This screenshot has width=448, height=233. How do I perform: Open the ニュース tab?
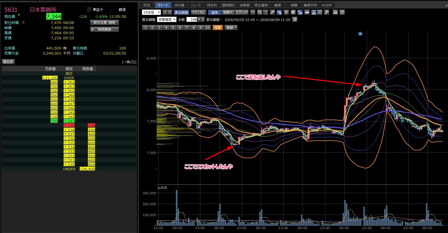coord(196,5)
